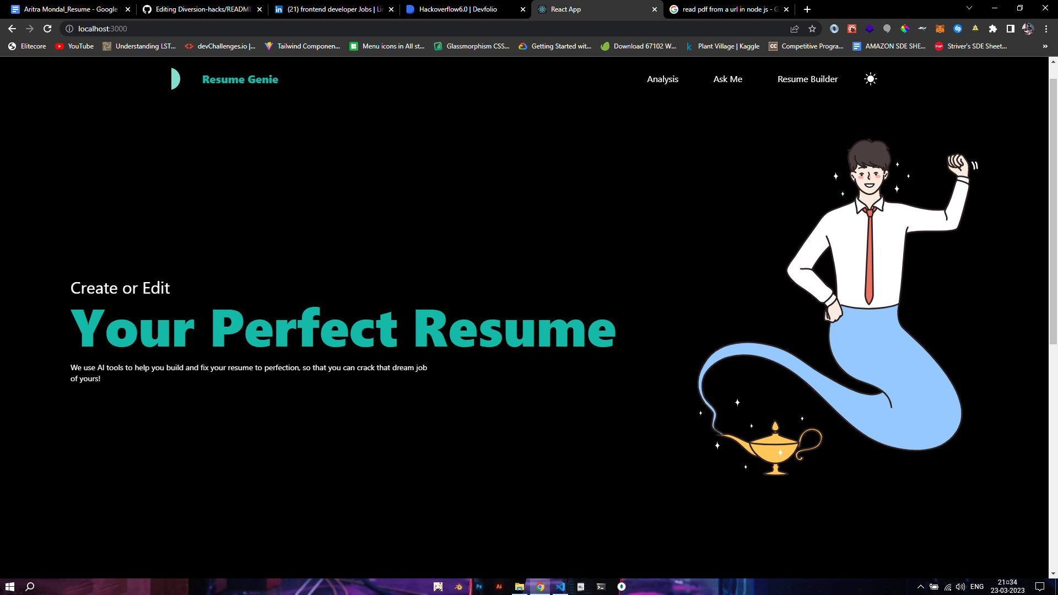Expand hidden icons in the system tray
The height and width of the screenshot is (595, 1058).
[x=920, y=587]
